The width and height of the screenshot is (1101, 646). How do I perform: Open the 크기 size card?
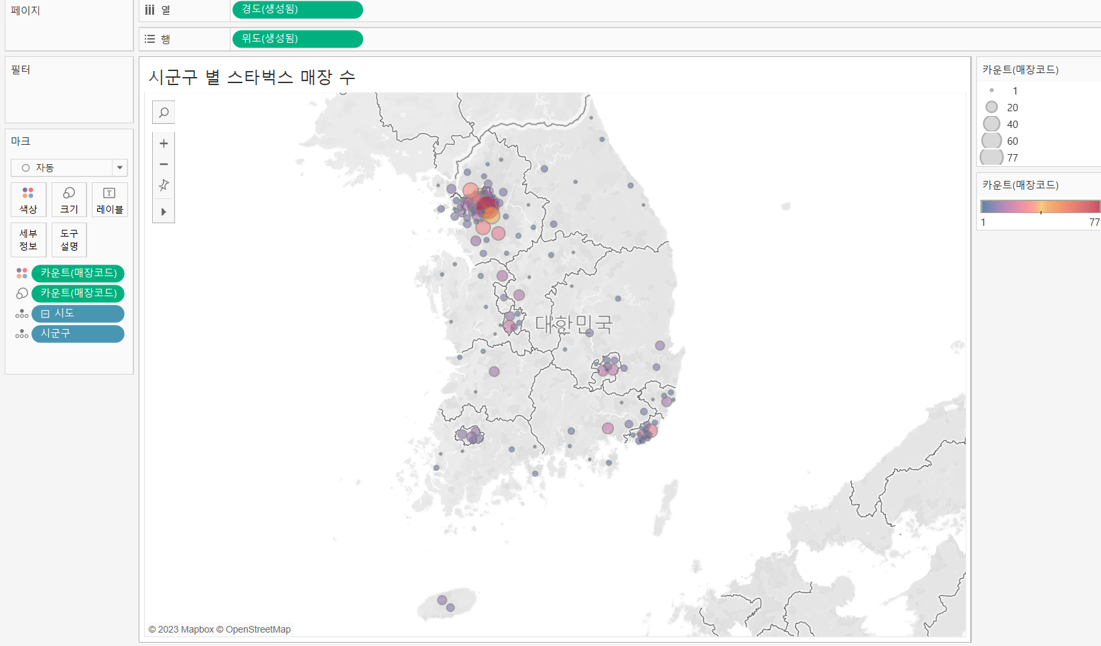coord(69,200)
